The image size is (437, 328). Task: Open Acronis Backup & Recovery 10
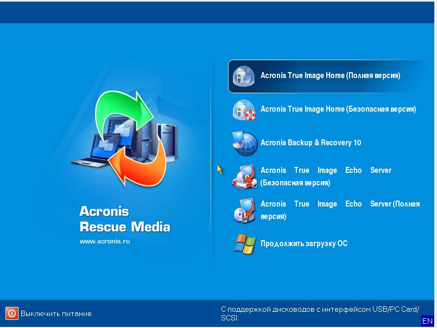pos(311,143)
